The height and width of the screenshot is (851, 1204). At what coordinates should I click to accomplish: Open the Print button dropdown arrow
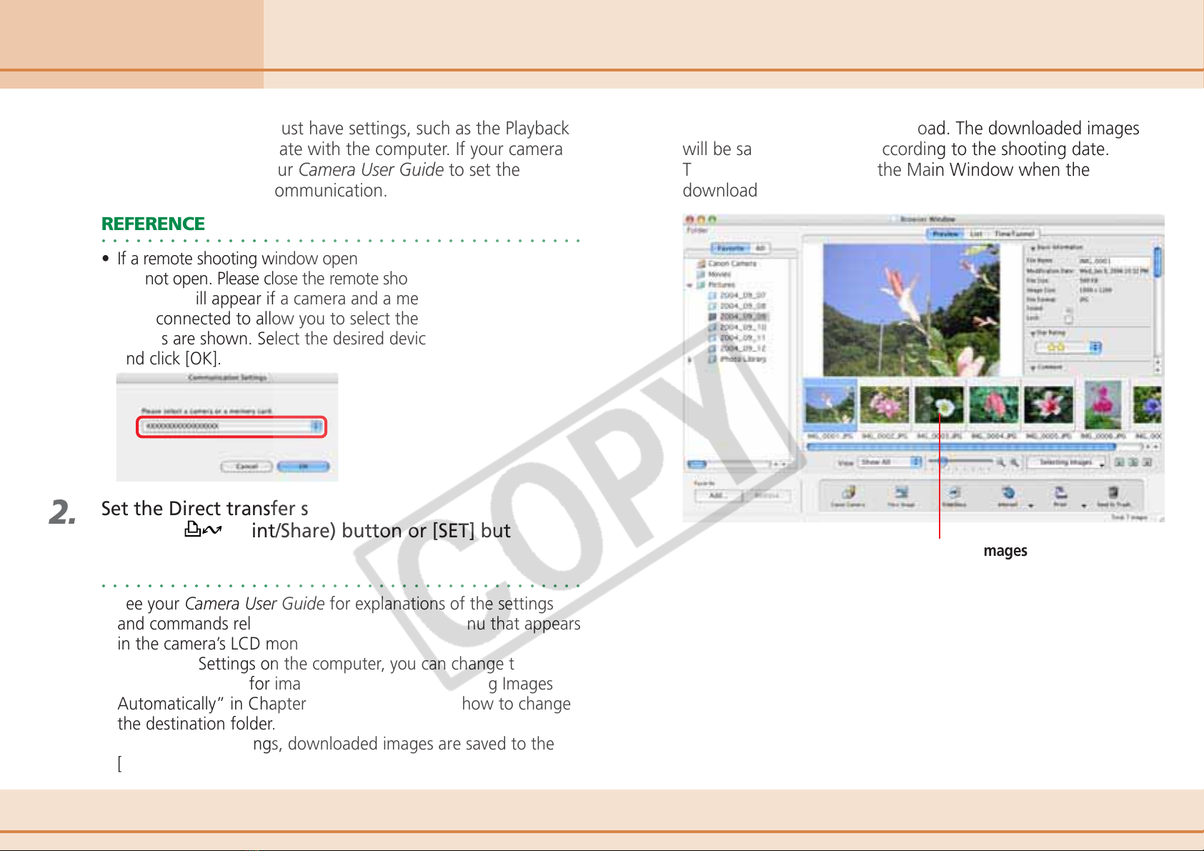tap(1084, 505)
